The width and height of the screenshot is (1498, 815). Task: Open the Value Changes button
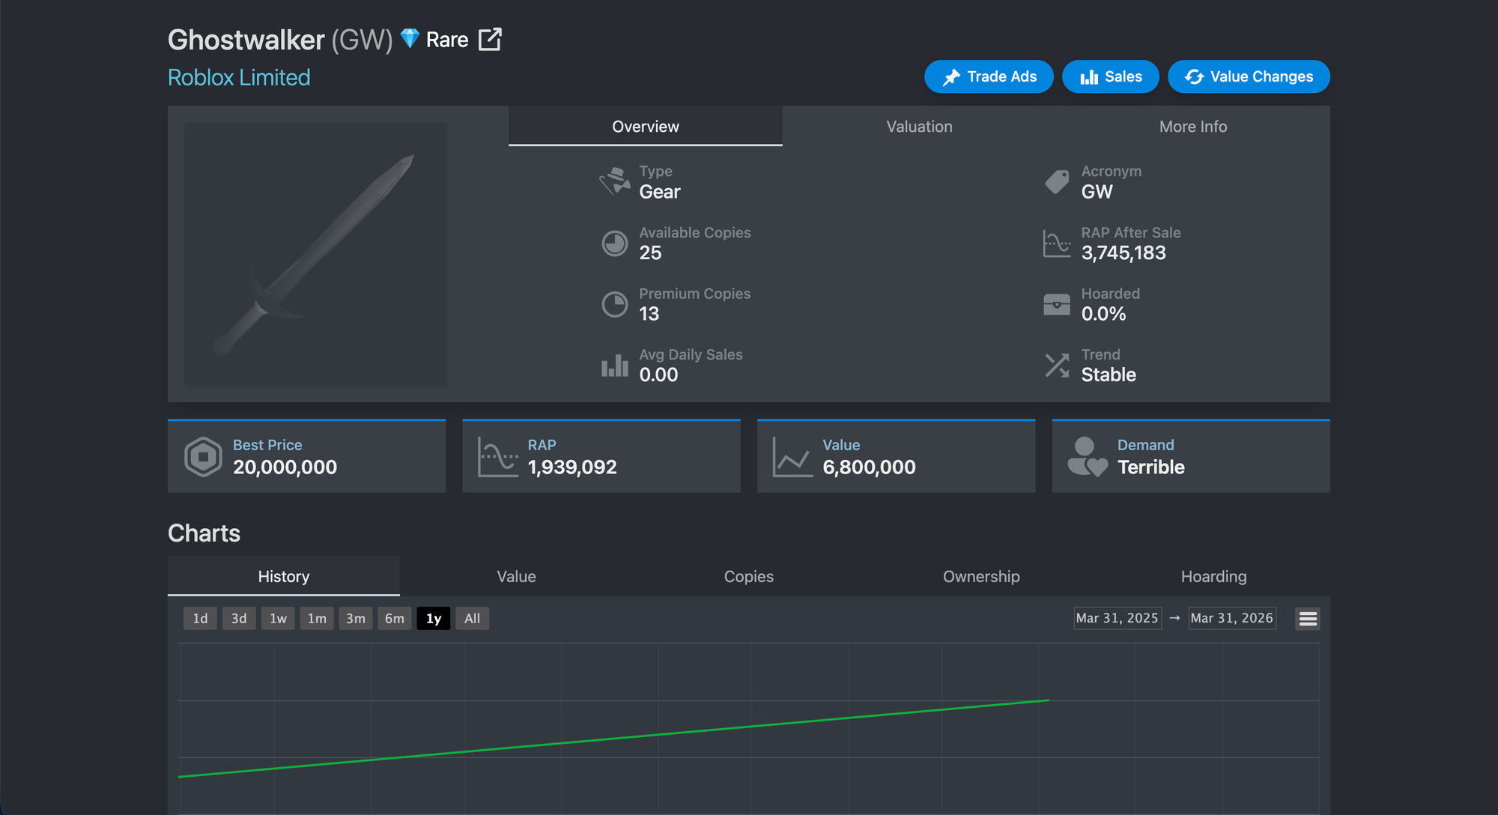1249,77
